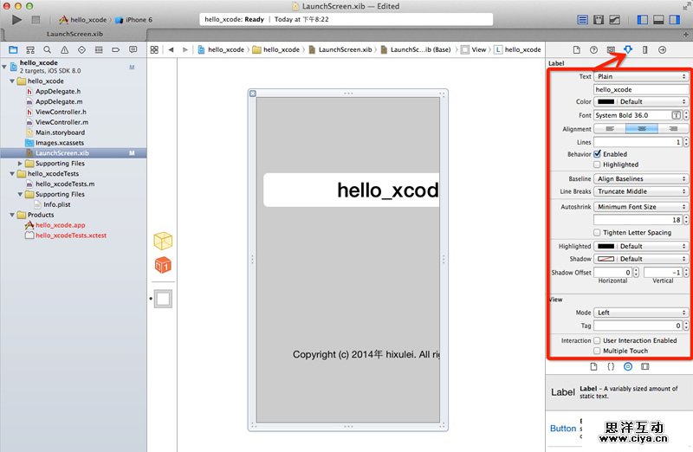Show the Quick Help inspector
This screenshot has height=452, width=693.
point(593,49)
